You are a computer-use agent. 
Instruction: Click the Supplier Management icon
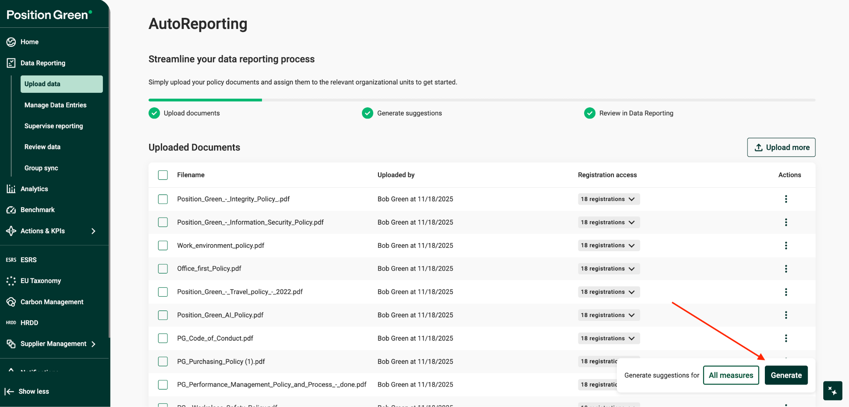(11, 344)
